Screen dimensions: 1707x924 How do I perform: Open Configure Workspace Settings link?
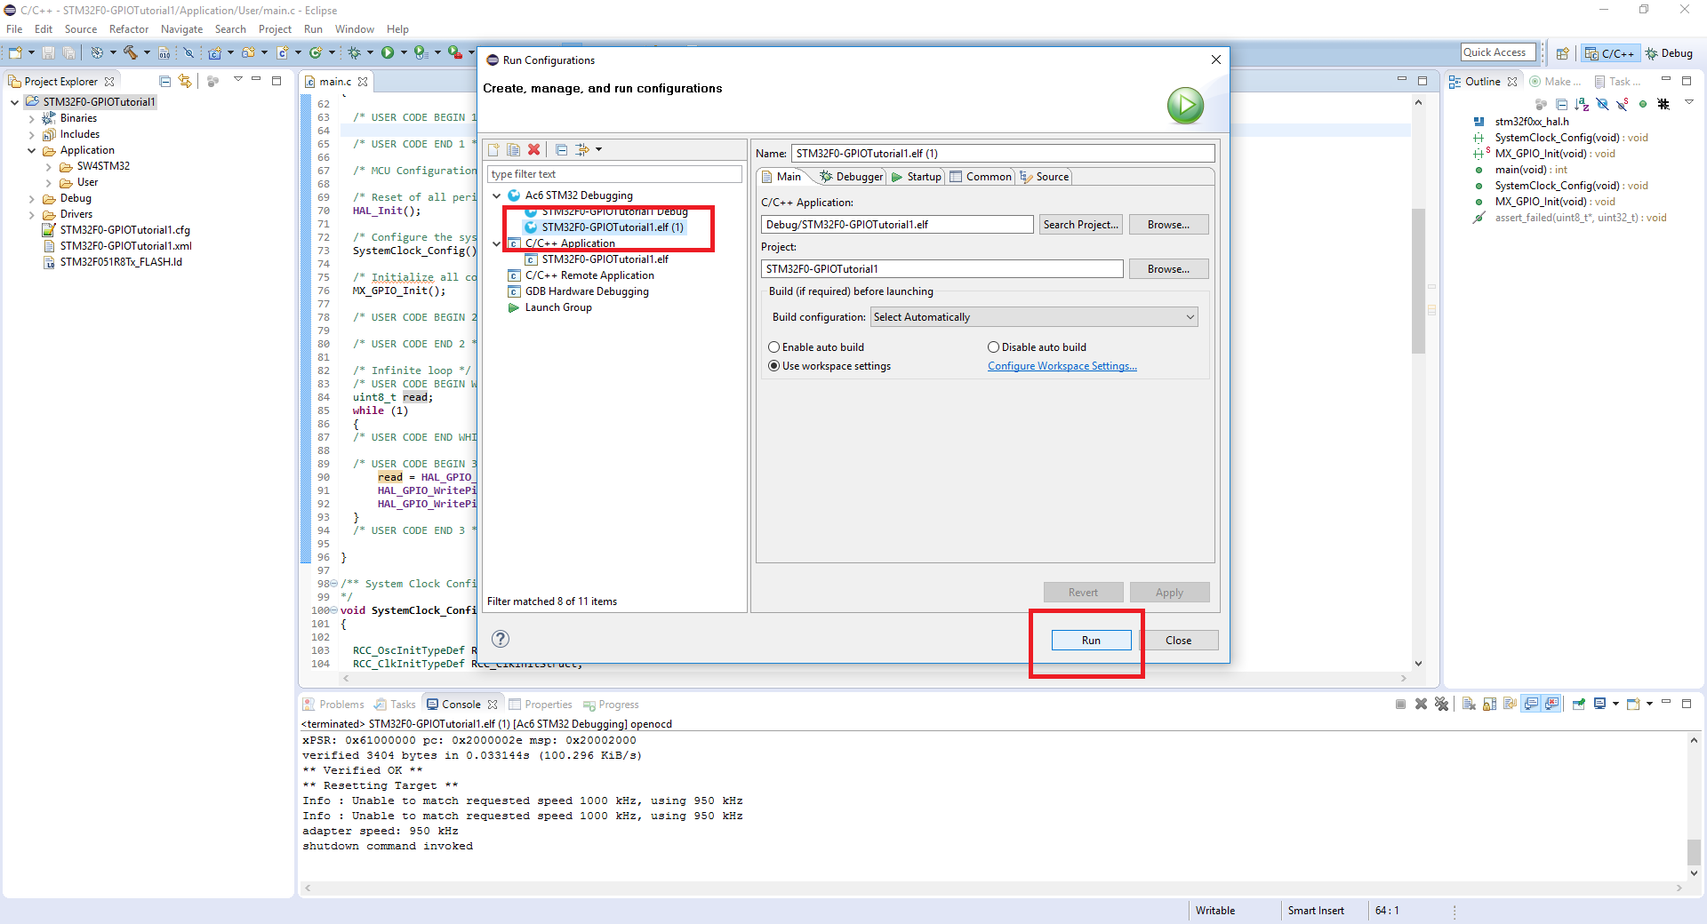(x=1062, y=366)
